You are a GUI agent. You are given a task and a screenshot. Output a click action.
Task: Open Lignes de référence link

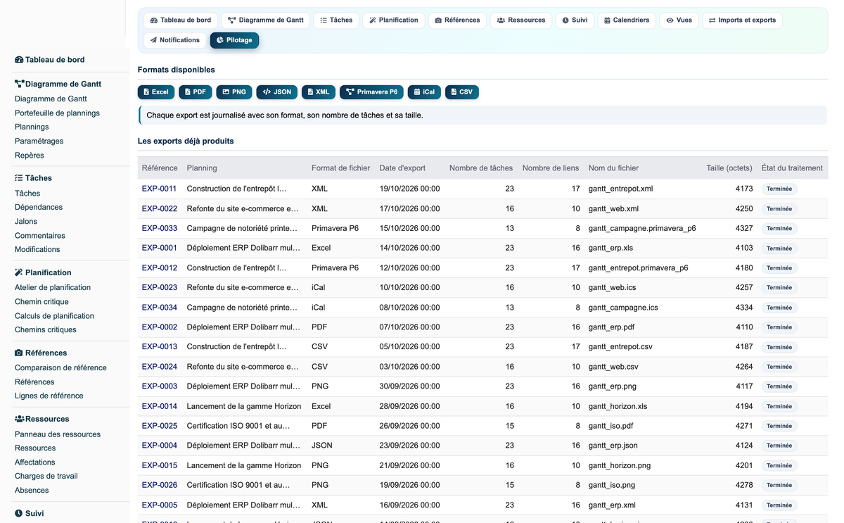(49, 396)
